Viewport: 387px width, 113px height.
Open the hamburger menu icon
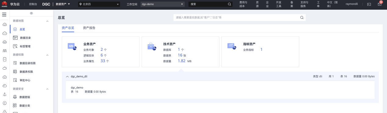4,15
